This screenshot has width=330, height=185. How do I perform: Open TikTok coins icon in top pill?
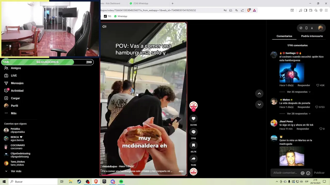tap(301, 28)
